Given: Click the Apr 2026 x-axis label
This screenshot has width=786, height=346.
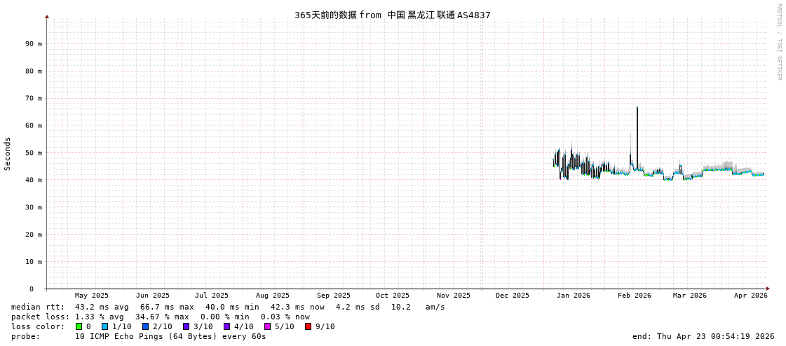Looking at the screenshot, I should pos(750,296).
